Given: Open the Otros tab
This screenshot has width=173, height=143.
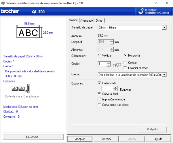Looking at the screenshot, I should (x=99, y=20).
